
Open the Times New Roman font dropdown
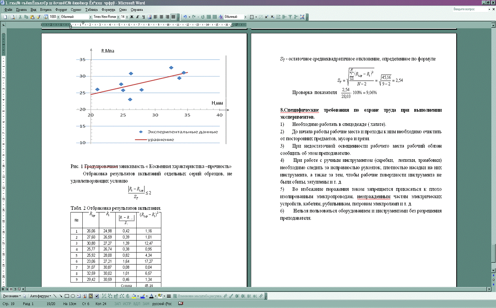[x=118, y=17]
